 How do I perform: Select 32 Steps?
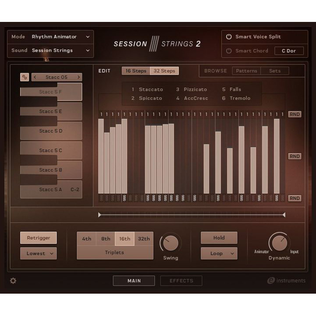[x=164, y=71]
